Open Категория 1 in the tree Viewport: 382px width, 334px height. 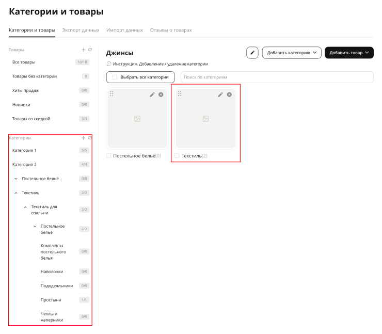point(24,150)
